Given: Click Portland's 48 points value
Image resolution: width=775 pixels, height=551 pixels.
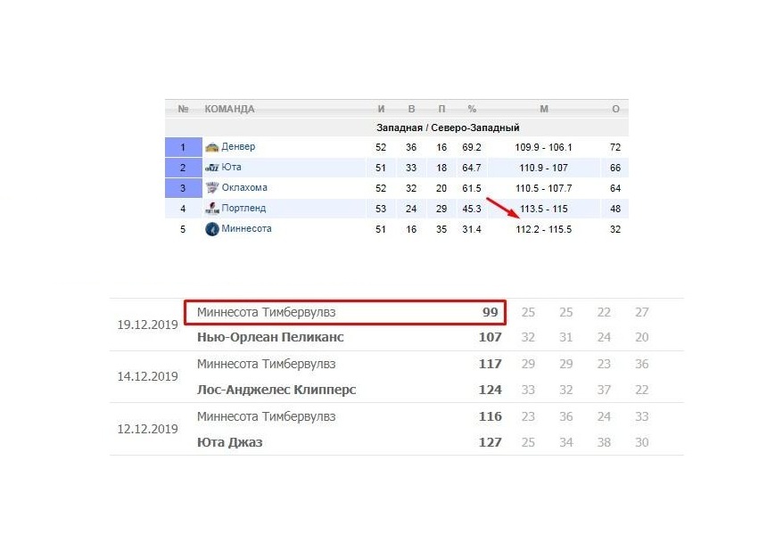Looking at the screenshot, I should click(615, 209).
